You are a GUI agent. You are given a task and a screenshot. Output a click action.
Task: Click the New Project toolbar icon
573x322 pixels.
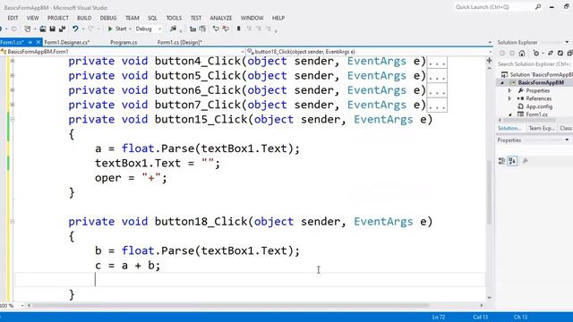28,29
